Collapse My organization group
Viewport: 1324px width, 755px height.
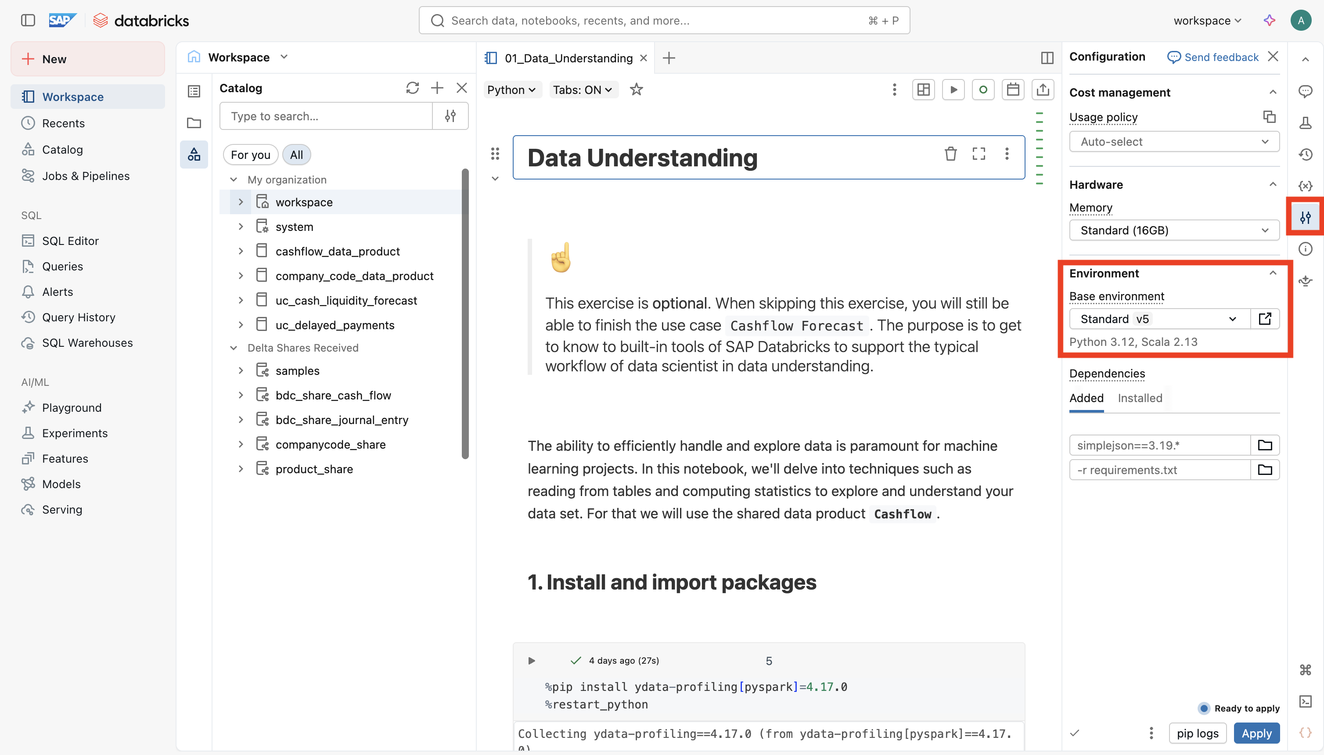point(234,180)
